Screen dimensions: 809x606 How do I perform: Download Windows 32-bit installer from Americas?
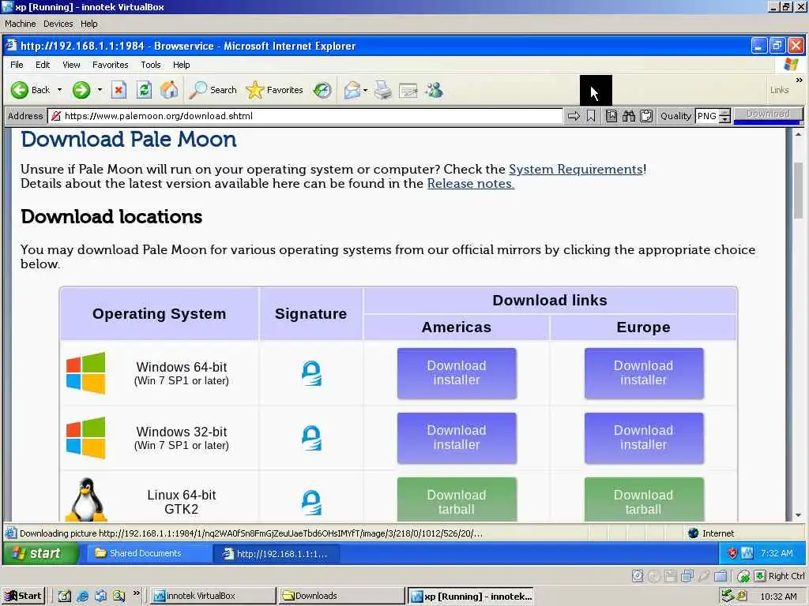[457, 438]
